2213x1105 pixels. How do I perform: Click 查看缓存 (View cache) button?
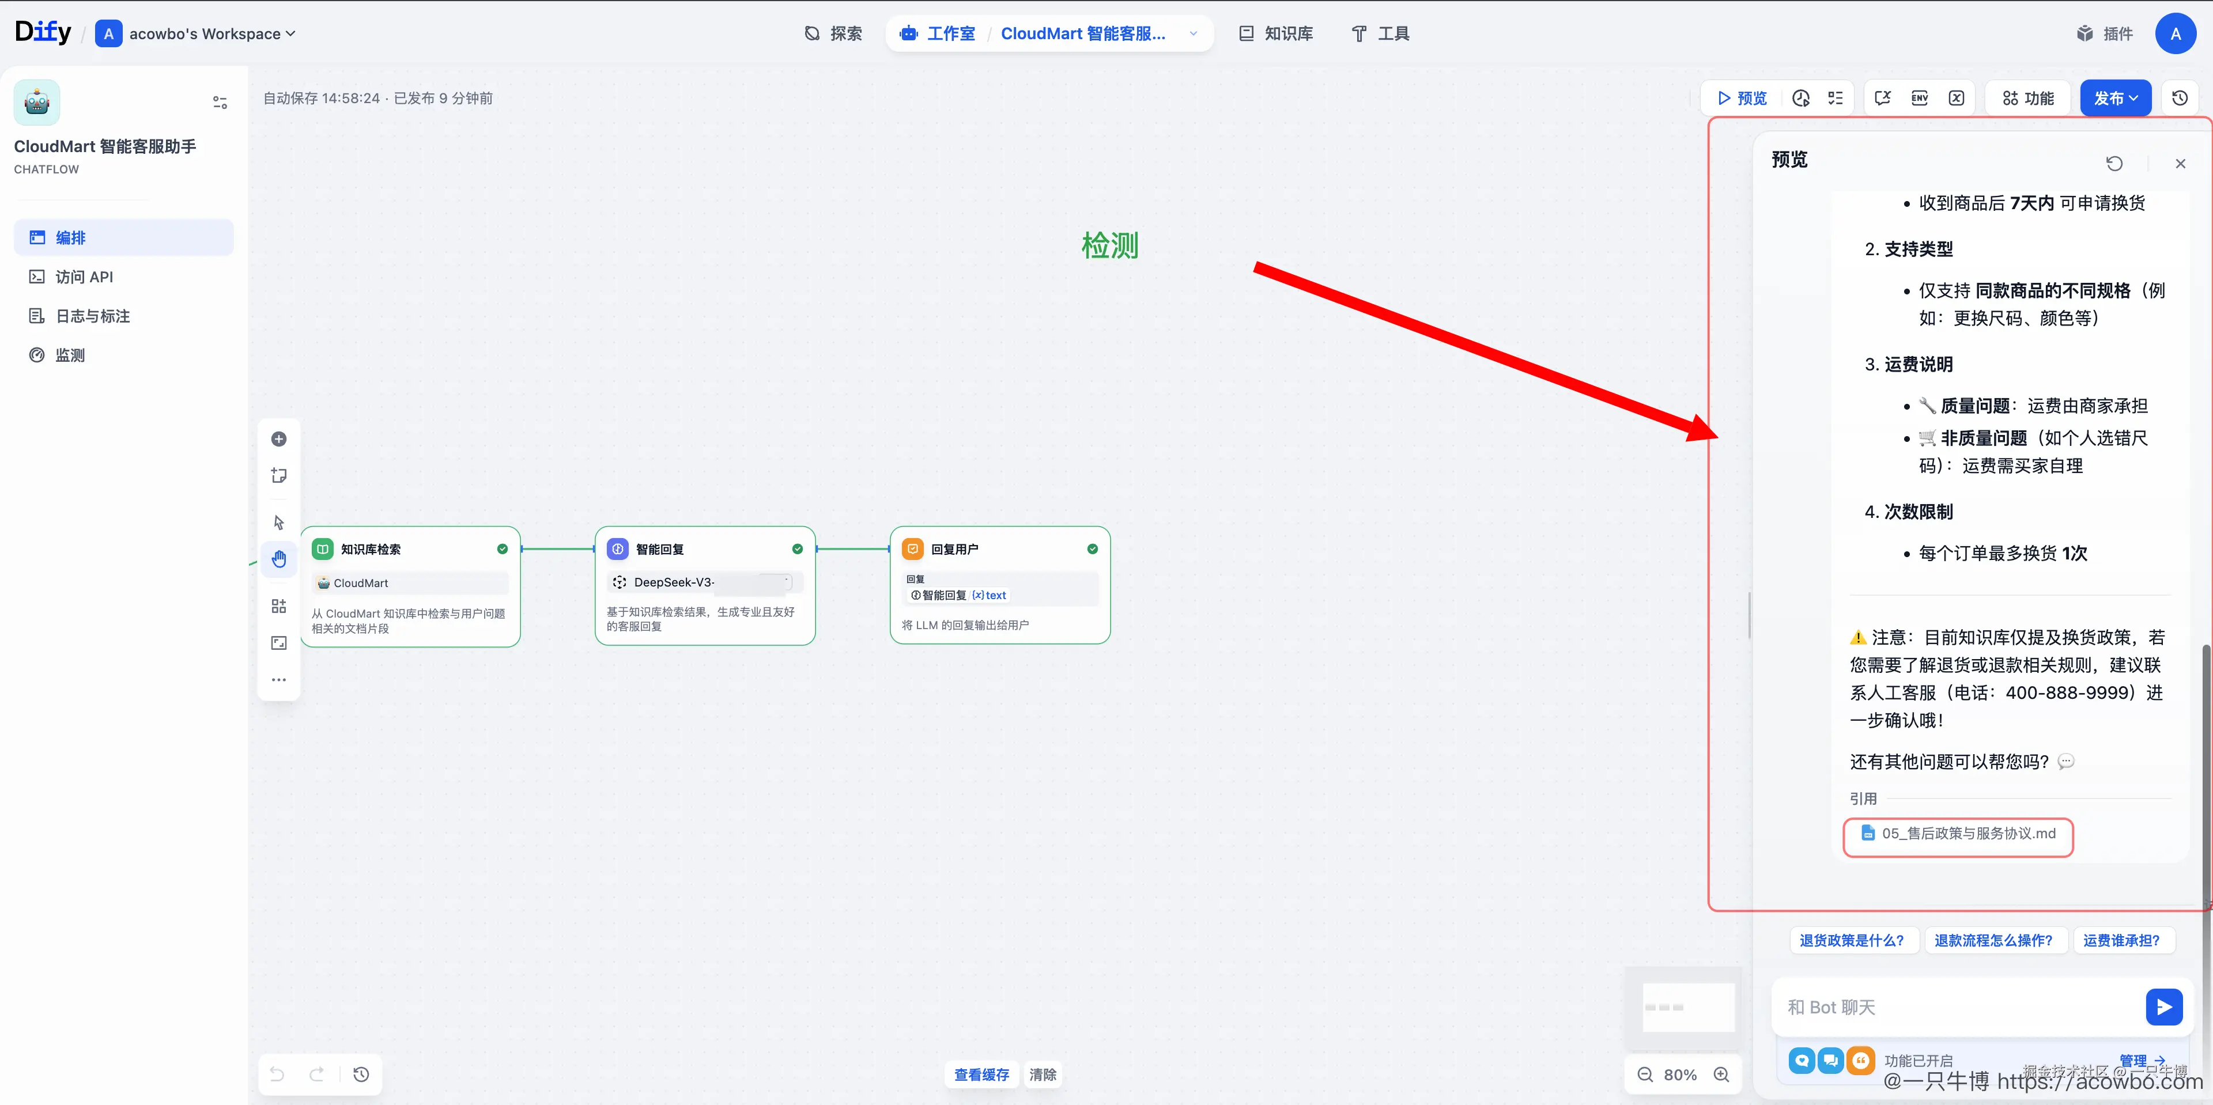[x=981, y=1074]
